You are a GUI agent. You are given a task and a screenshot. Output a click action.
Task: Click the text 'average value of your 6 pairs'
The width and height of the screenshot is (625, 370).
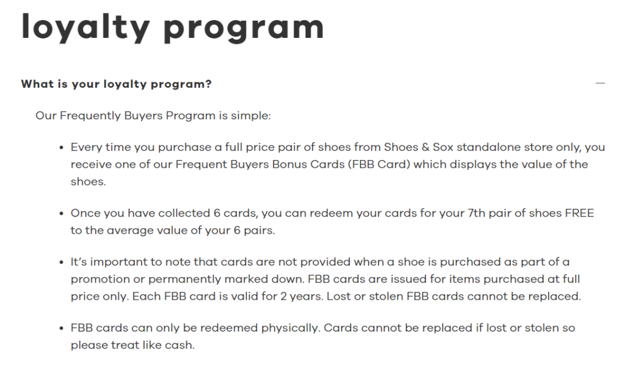click(x=190, y=230)
